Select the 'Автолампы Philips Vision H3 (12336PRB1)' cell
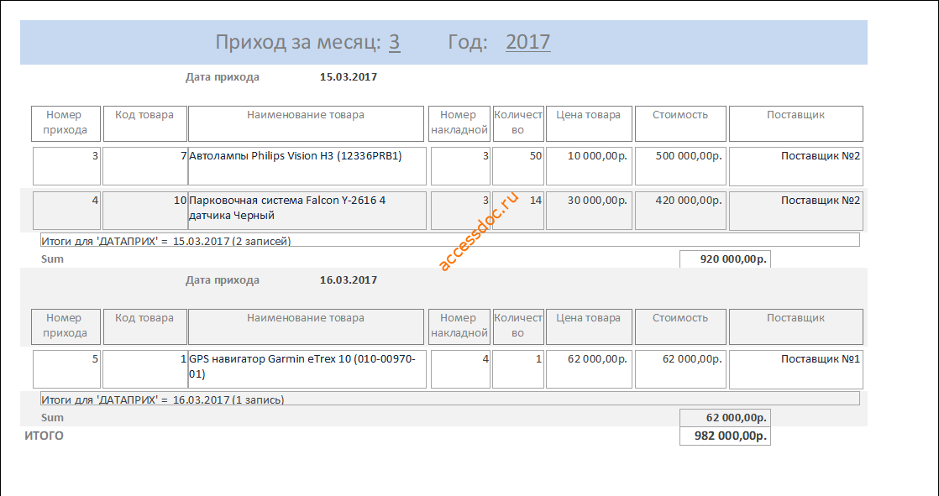The image size is (939, 496). tap(307, 165)
